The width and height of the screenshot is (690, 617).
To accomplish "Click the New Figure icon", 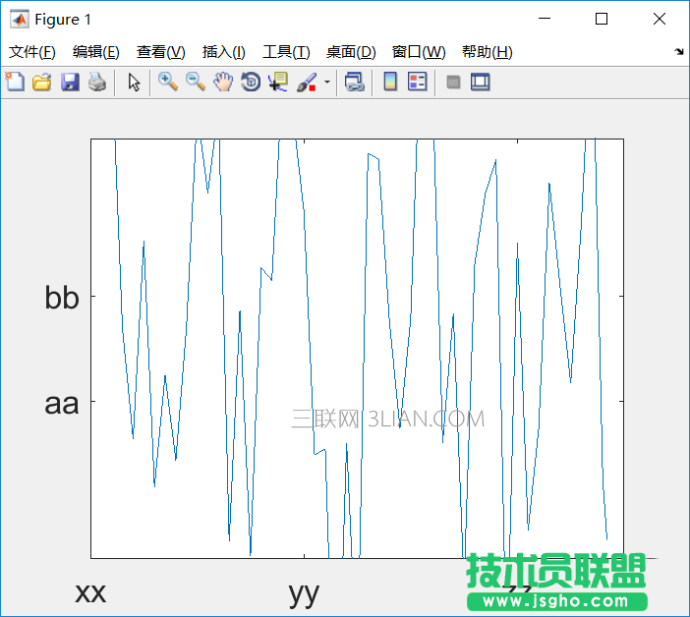I will [15, 82].
